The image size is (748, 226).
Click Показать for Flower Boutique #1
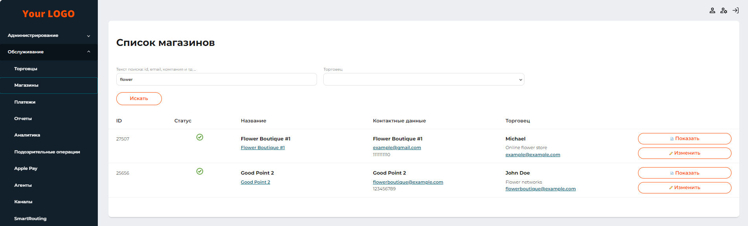coord(684,139)
